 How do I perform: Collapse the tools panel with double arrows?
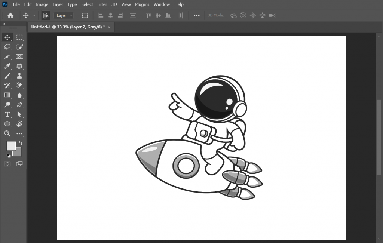click(4, 24)
